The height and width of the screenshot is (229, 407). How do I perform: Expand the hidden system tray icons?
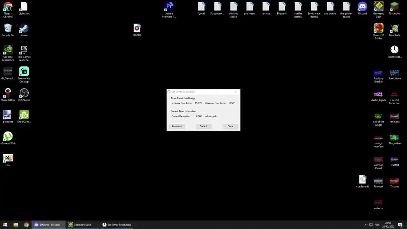pos(365,225)
